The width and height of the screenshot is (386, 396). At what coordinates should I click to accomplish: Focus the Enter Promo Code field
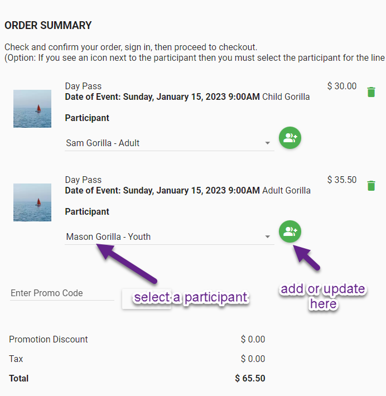click(x=62, y=293)
